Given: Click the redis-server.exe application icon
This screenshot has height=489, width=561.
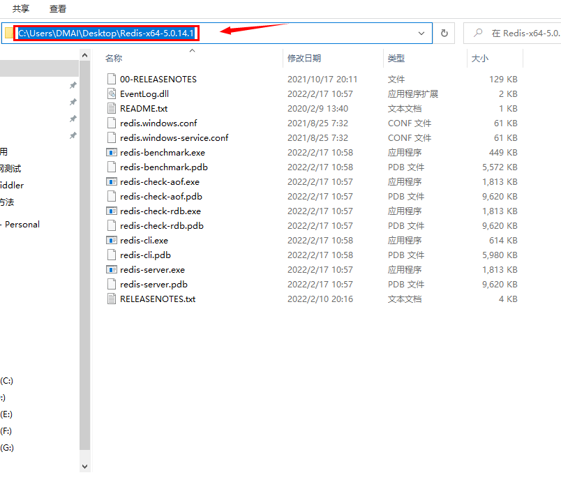Looking at the screenshot, I should [112, 270].
